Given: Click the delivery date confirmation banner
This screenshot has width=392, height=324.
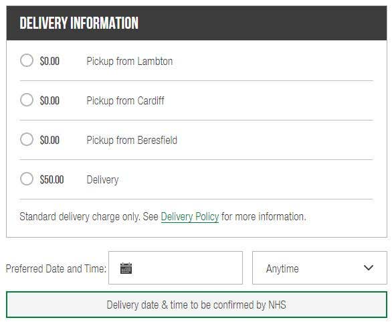Looking at the screenshot, I should (197, 305).
